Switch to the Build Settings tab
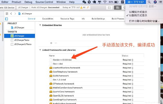The height and width of the screenshot is (104, 163). coord(98,19)
